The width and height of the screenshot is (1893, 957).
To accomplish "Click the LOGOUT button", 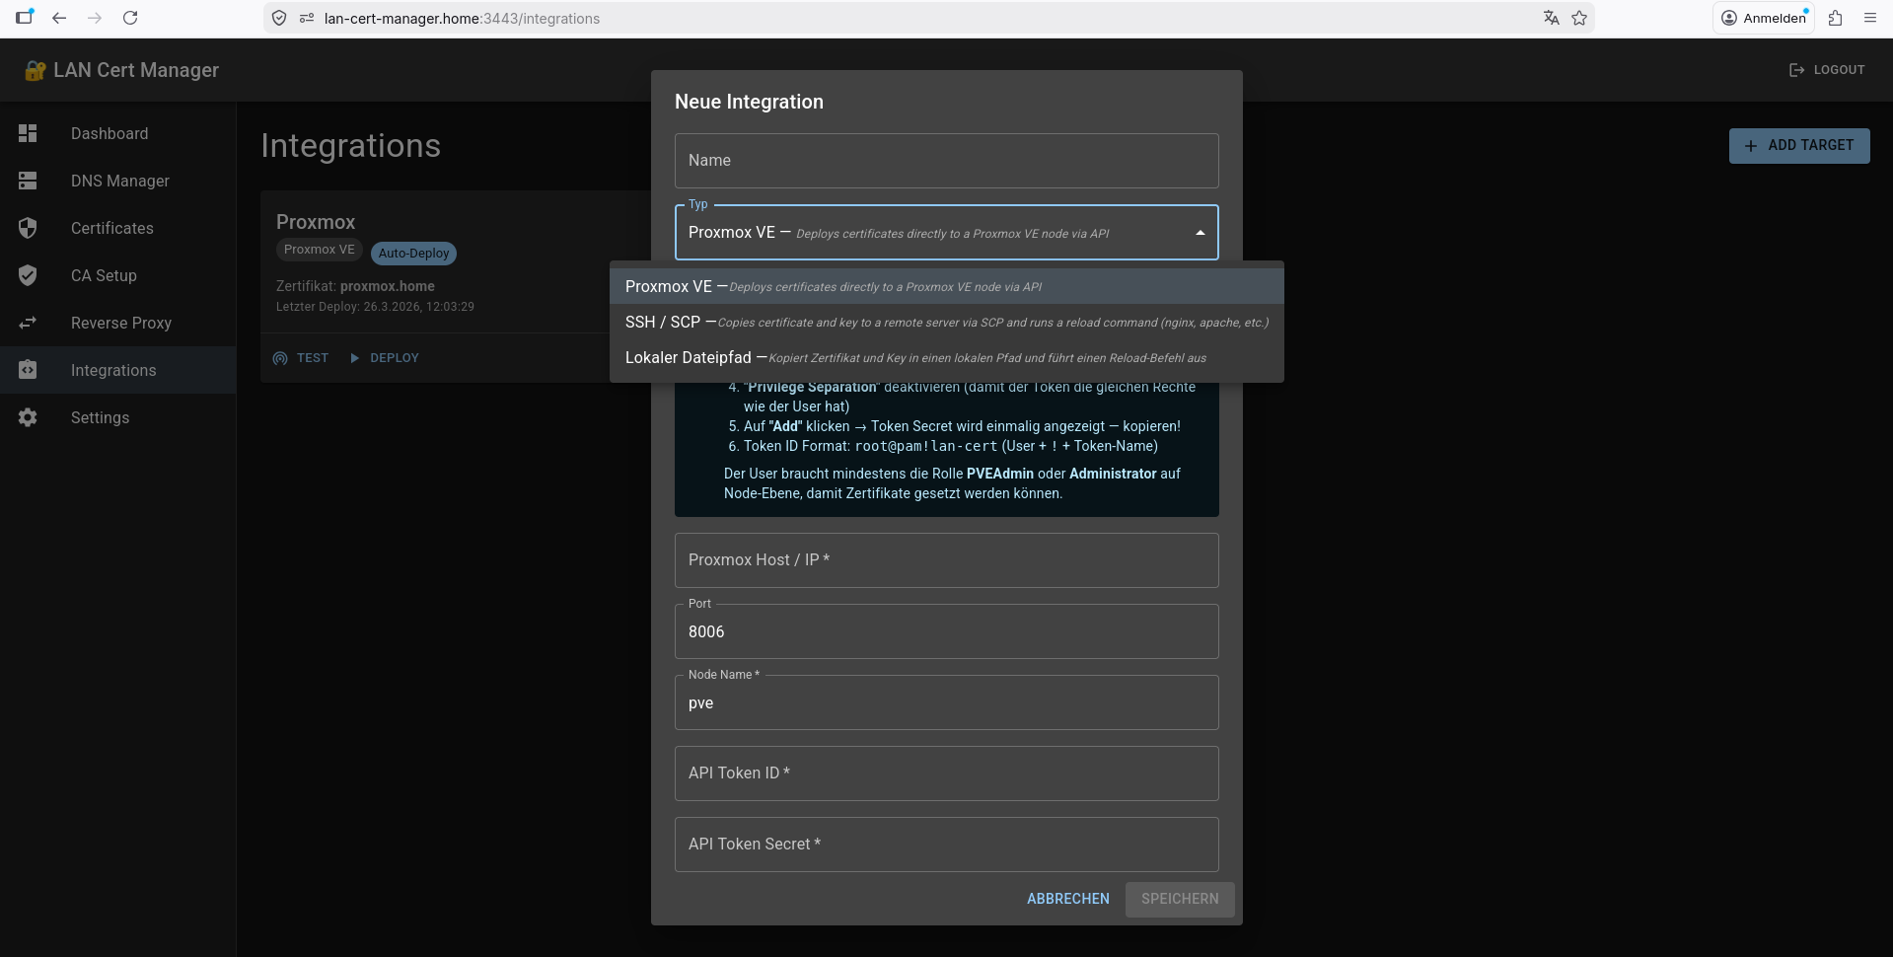I will click(x=1827, y=70).
